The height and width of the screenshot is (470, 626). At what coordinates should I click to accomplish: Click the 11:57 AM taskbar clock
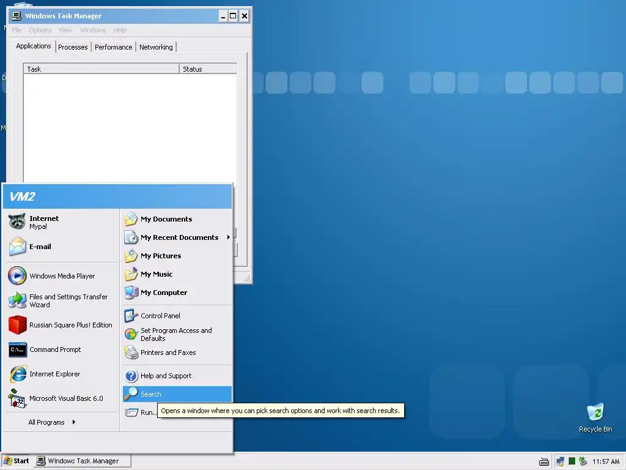606,461
